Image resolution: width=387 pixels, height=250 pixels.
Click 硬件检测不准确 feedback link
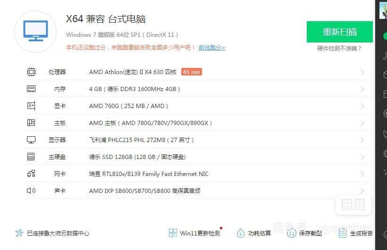click(339, 49)
